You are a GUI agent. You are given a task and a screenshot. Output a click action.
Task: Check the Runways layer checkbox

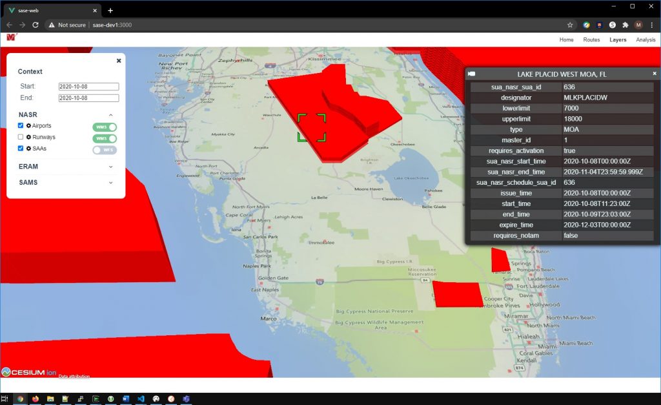21,137
